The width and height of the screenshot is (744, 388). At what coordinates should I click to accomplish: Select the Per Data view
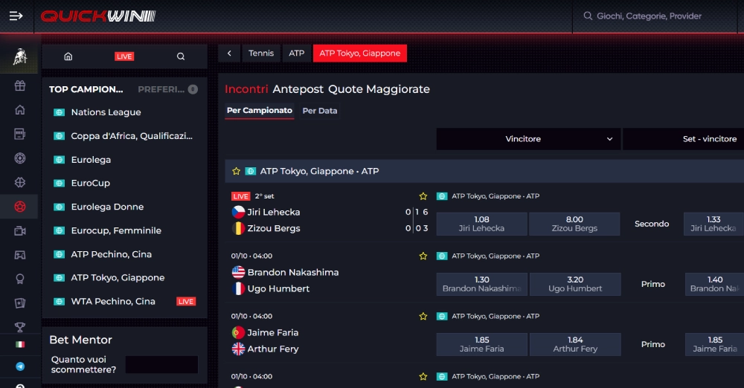(320, 111)
